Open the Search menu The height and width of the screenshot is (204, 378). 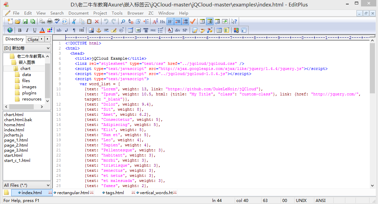point(57,13)
